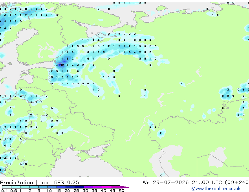Viewport: 249px width, 192px height.
Task: Click the 40–45 mm magenta legend box
Action: click(x=106, y=187)
